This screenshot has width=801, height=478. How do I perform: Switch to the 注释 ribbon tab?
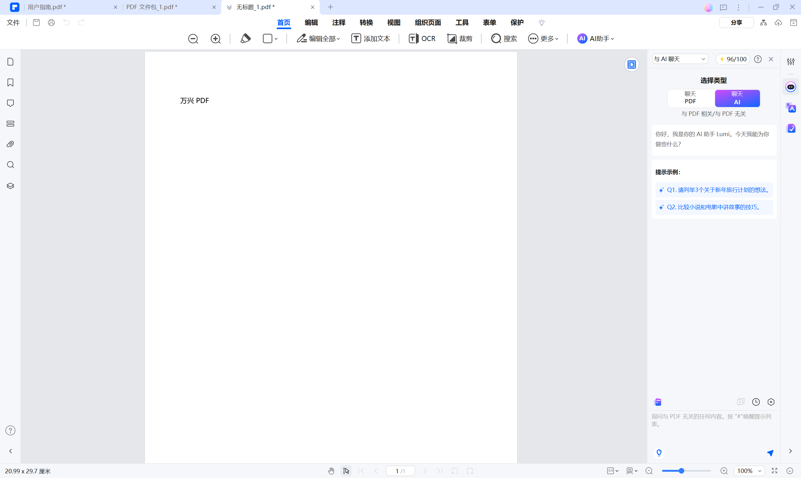pyautogui.click(x=338, y=23)
